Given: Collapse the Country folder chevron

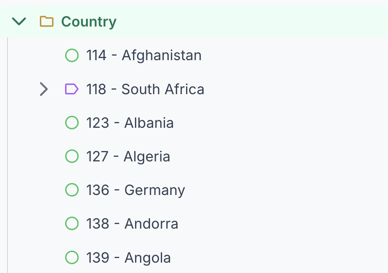Looking at the screenshot, I should pyautogui.click(x=19, y=22).
